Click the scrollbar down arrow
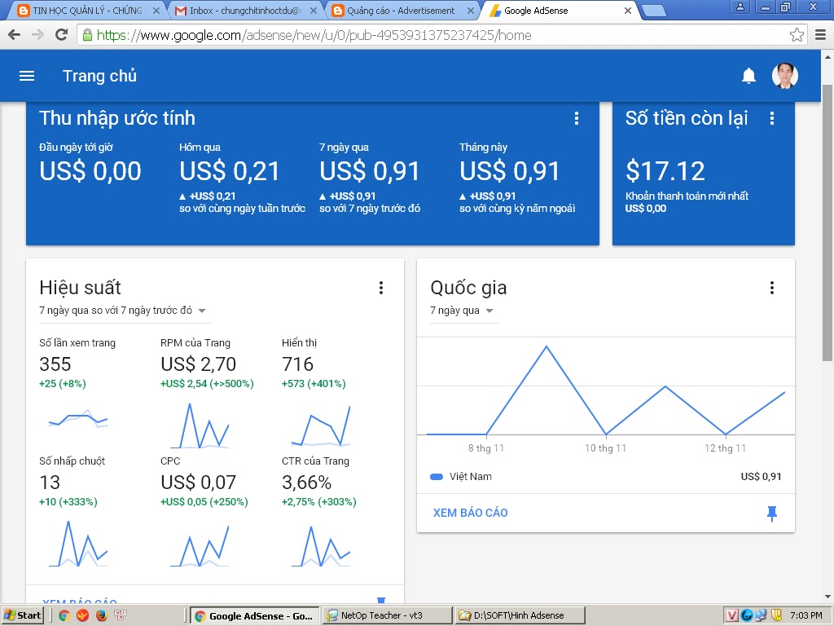This screenshot has width=834, height=626. (827, 597)
